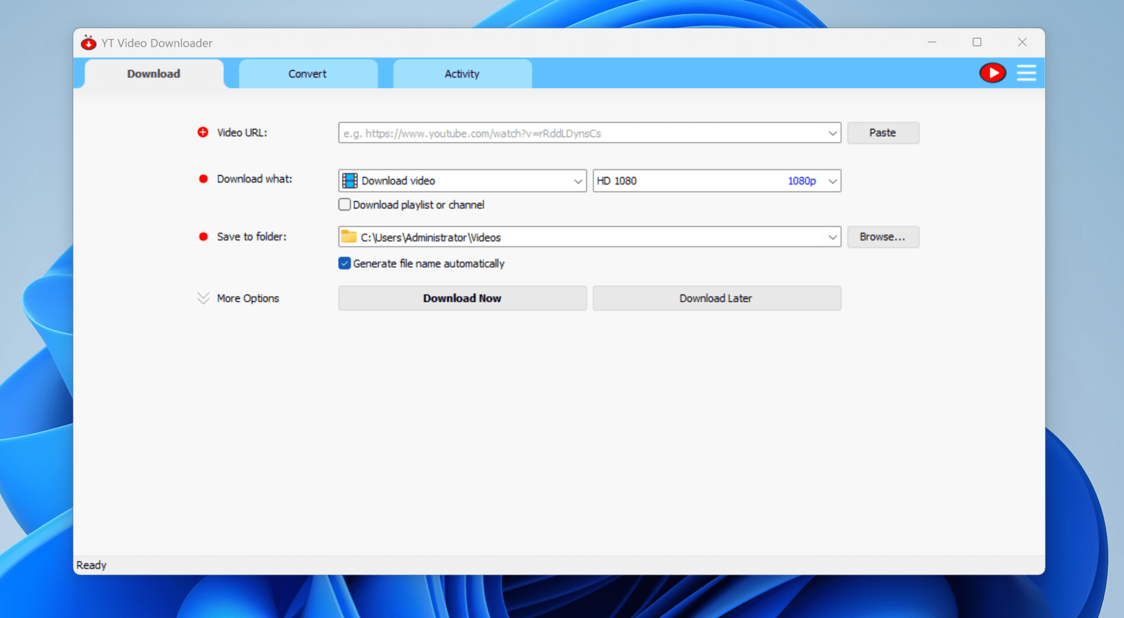The height and width of the screenshot is (618, 1124).
Task: Click the Download what: label
Action: point(254,179)
